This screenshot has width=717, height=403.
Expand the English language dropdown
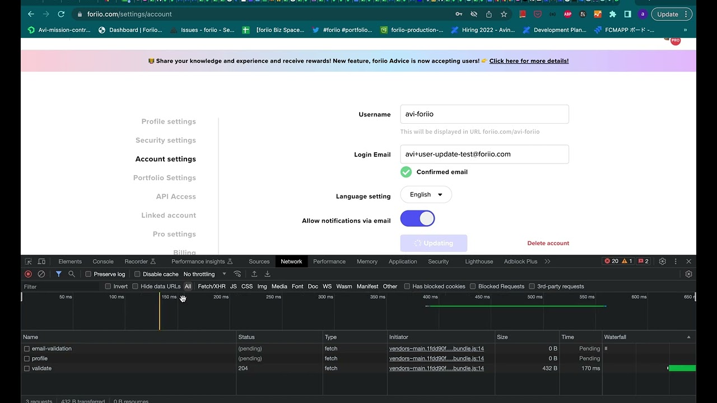tap(426, 195)
